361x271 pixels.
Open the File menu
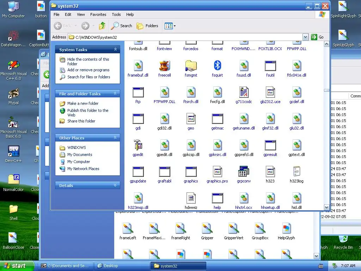pos(56,14)
